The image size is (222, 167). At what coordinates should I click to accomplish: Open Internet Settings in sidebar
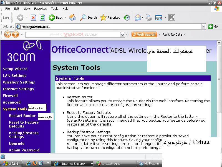click(x=18, y=89)
